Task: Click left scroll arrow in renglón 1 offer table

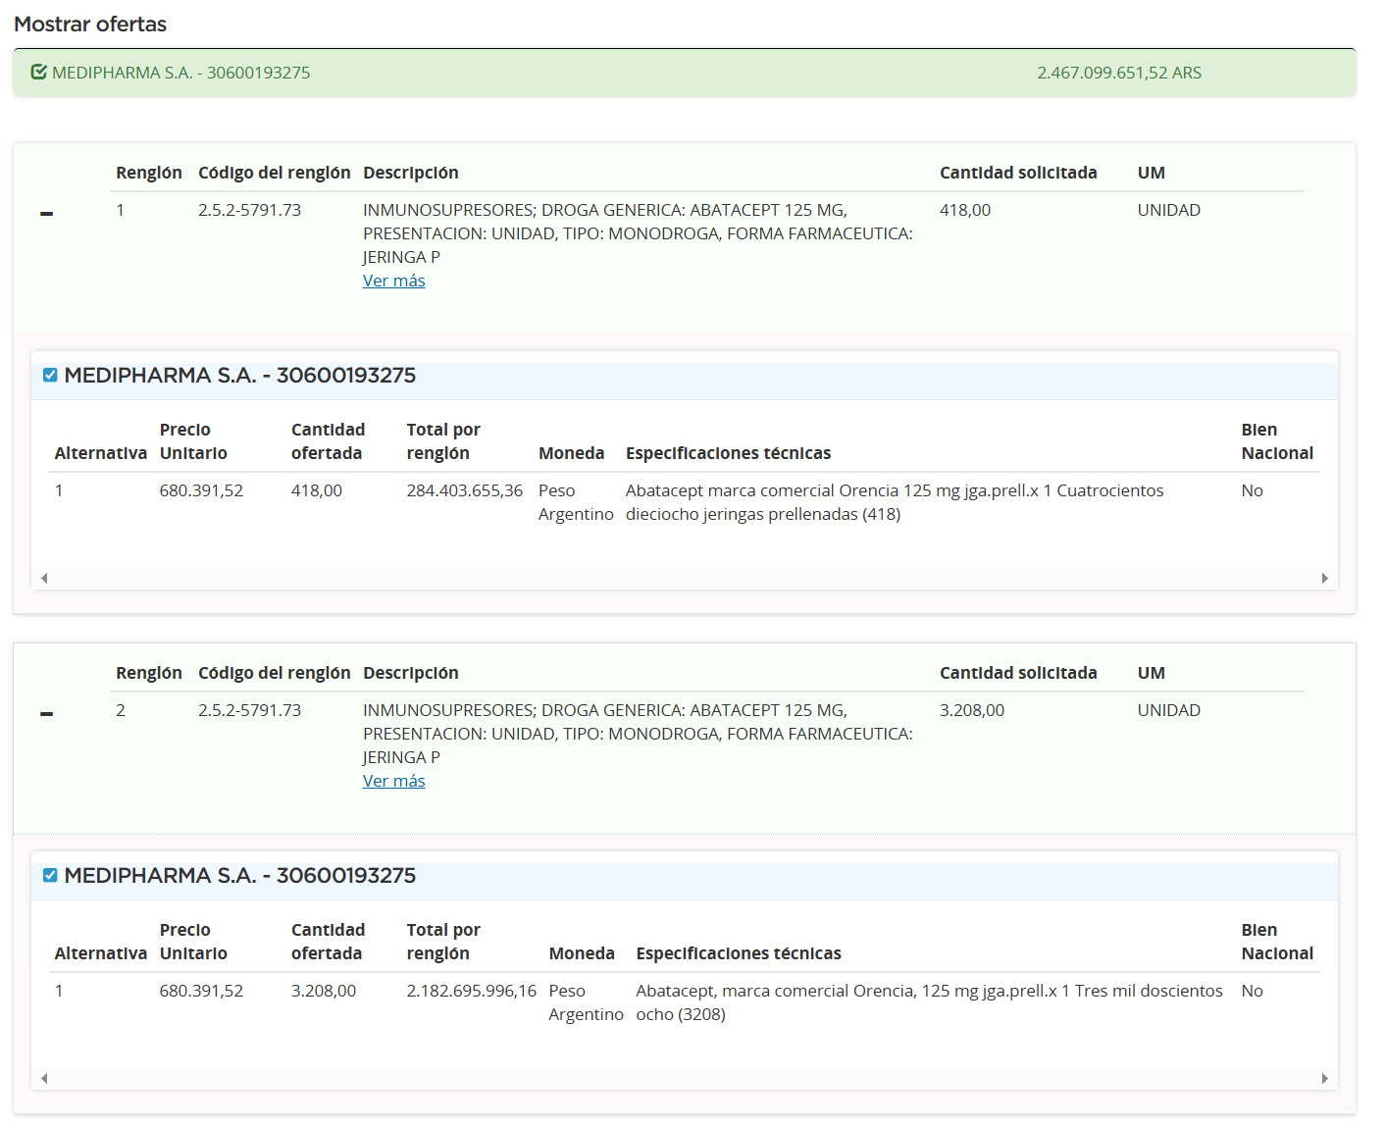Action: 44,578
